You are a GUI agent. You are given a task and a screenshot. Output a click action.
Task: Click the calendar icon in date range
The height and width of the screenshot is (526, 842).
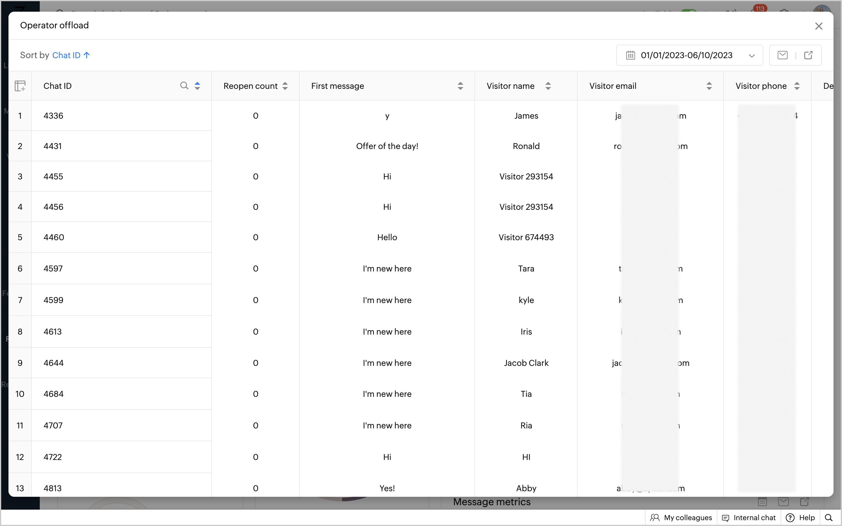pyautogui.click(x=630, y=55)
